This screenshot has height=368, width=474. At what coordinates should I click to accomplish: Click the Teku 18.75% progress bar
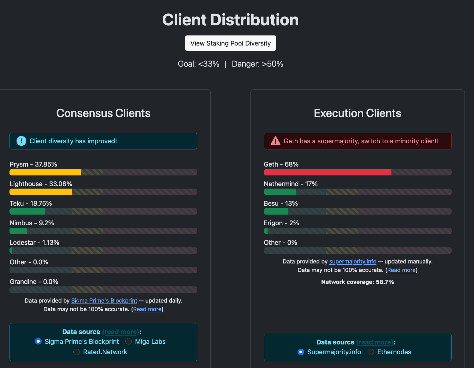(x=103, y=211)
